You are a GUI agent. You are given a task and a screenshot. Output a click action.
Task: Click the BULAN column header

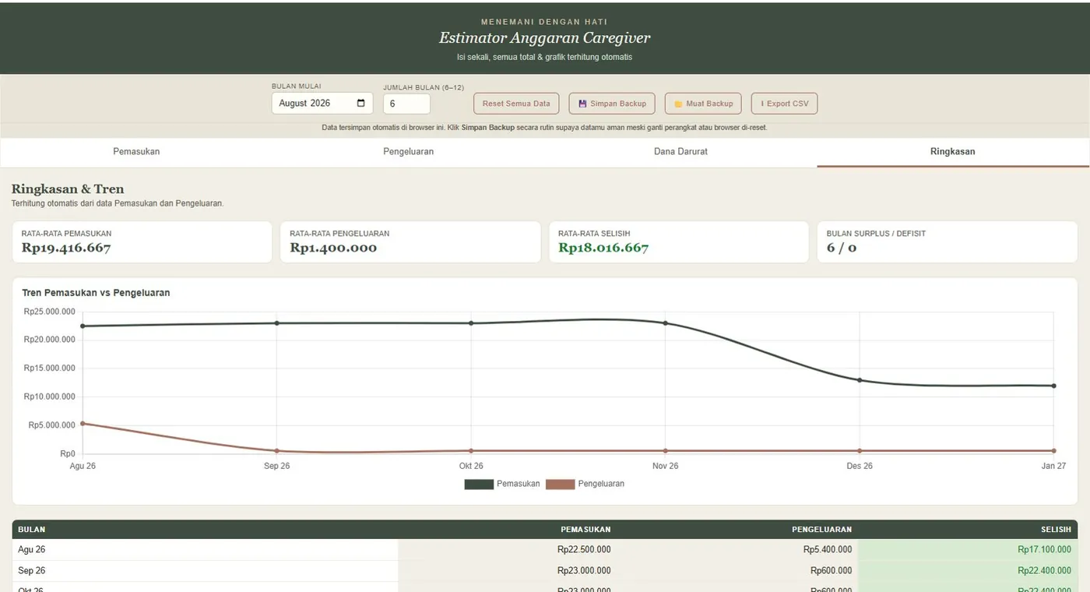(32, 530)
